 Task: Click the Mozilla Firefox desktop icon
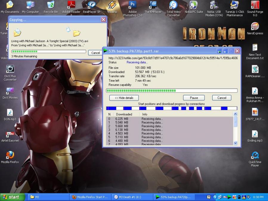[x=10, y=157]
